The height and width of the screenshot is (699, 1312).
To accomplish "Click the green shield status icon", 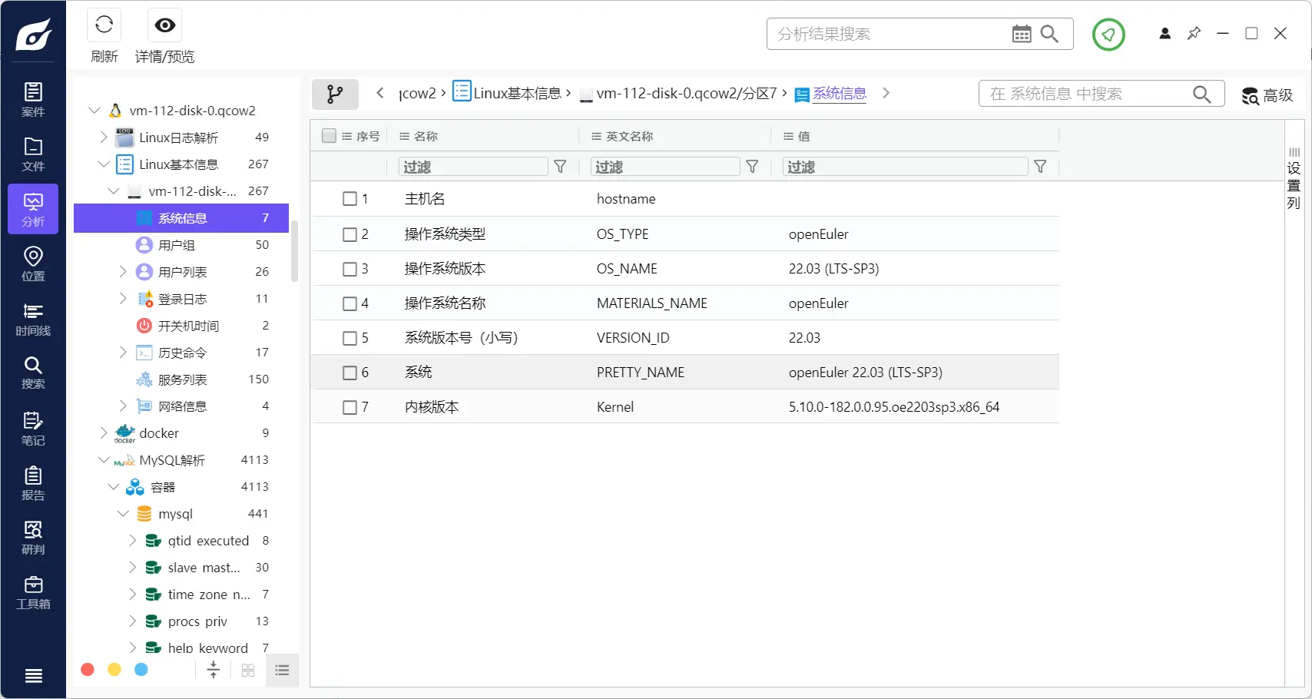I will pos(1108,35).
